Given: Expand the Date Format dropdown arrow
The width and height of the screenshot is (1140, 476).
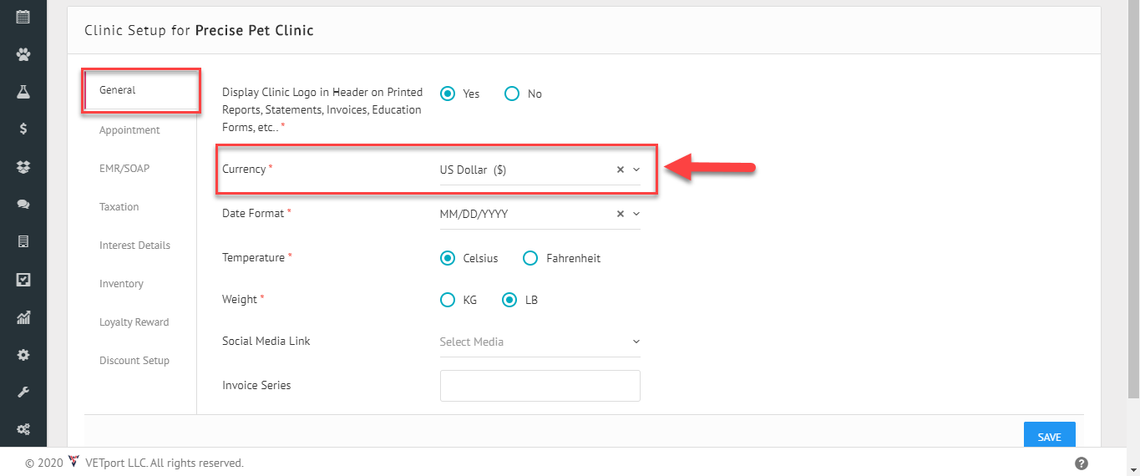Looking at the screenshot, I should click(x=636, y=214).
